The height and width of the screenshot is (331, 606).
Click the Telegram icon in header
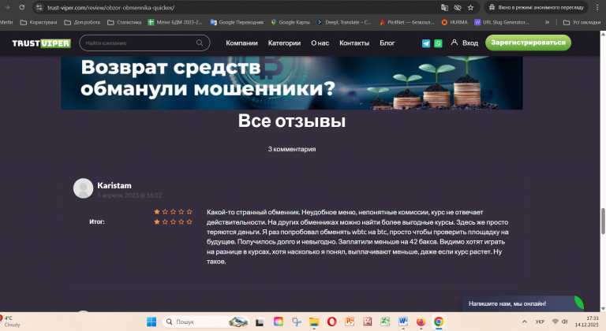pos(426,43)
